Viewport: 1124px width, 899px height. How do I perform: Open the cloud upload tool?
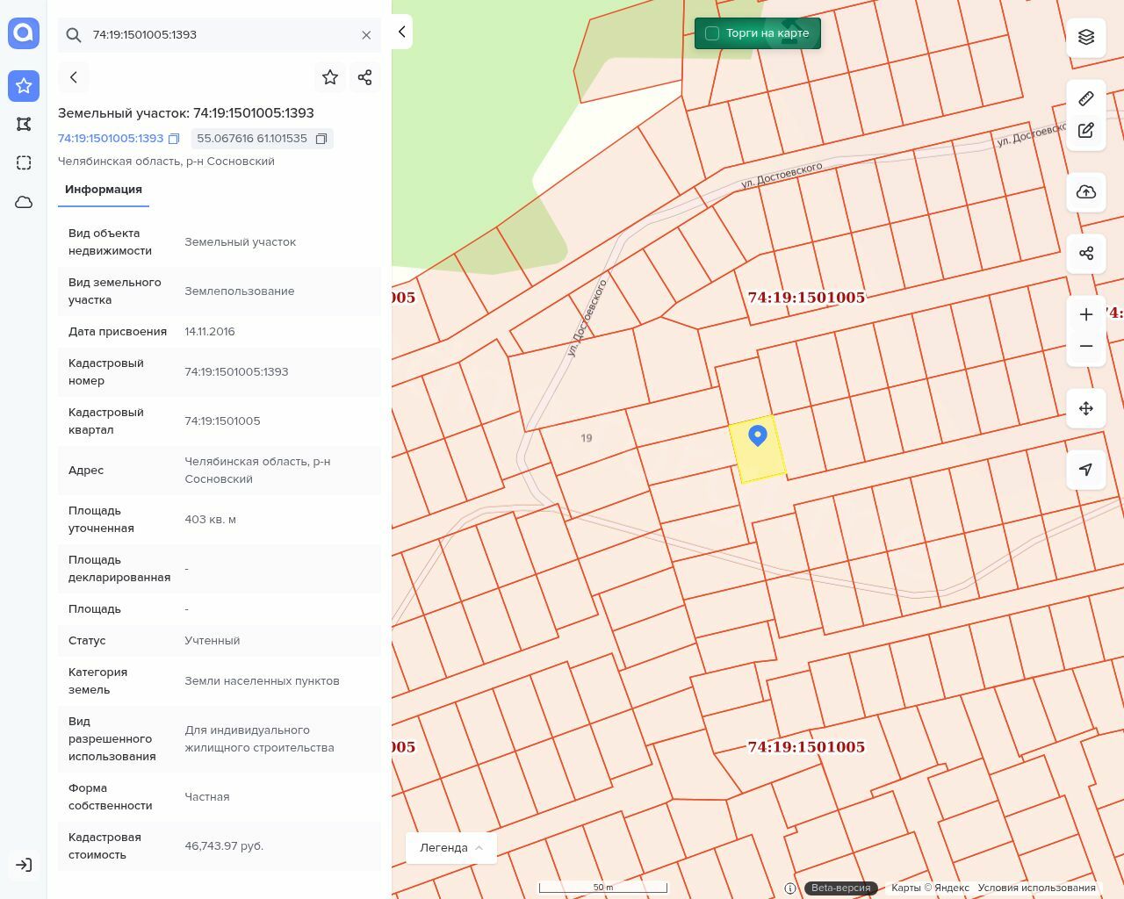tap(1086, 192)
